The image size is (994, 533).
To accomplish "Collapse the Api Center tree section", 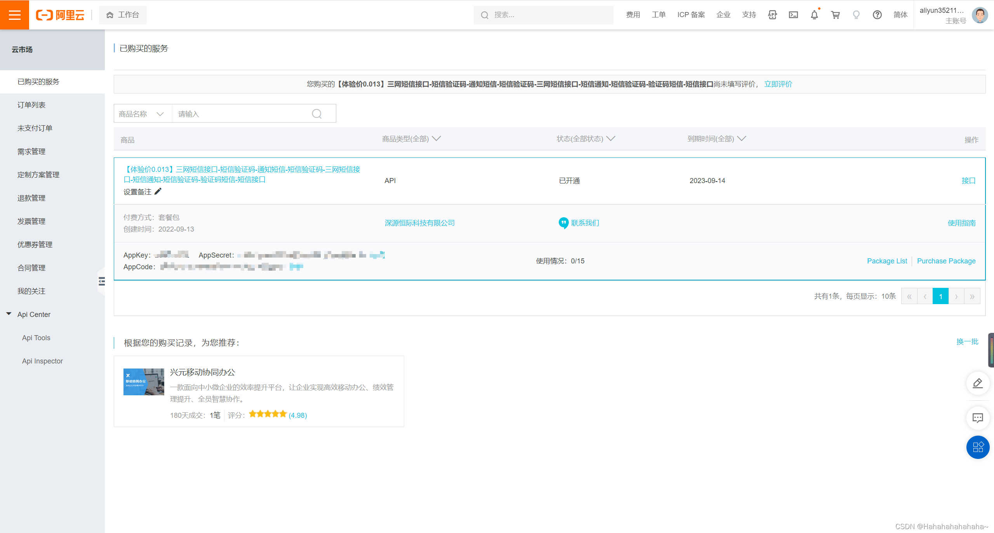I will click(x=9, y=314).
